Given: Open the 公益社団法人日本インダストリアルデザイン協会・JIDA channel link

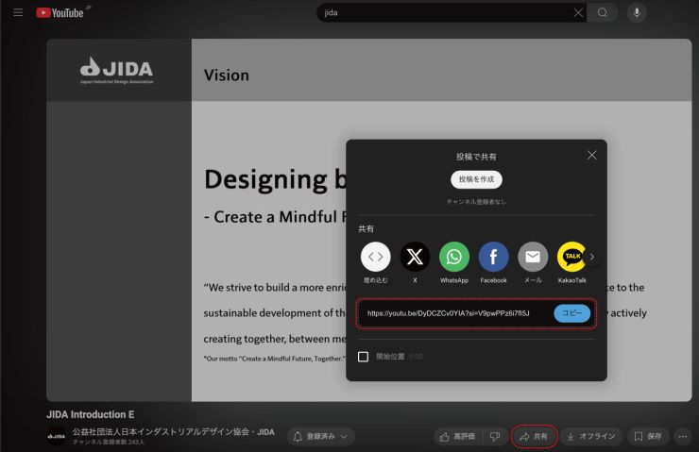Looking at the screenshot, I should tap(174, 432).
